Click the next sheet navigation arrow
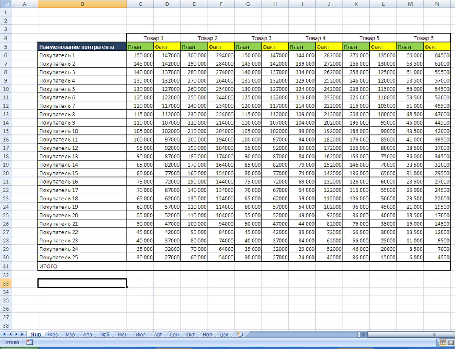 (16, 334)
